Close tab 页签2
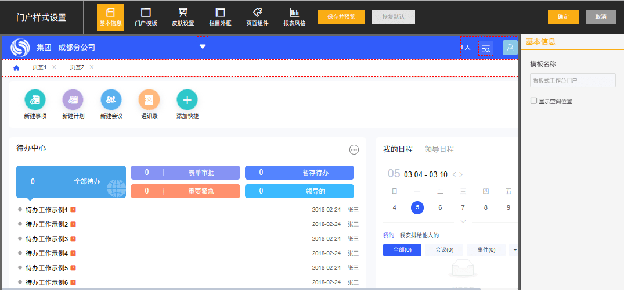The width and height of the screenshot is (624, 290). tap(92, 67)
